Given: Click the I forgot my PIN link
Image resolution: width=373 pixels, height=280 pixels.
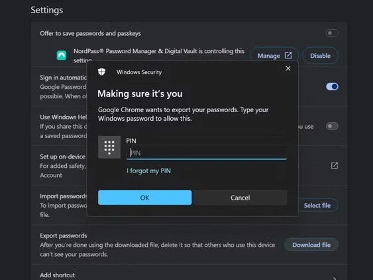Looking at the screenshot, I should 148,171.
